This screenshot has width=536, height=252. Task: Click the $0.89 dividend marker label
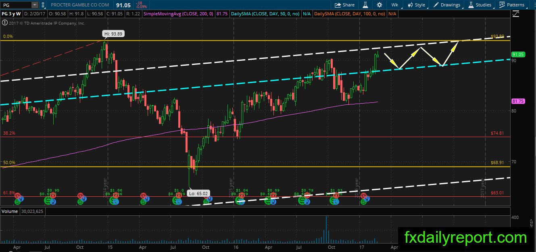(273, 190)
